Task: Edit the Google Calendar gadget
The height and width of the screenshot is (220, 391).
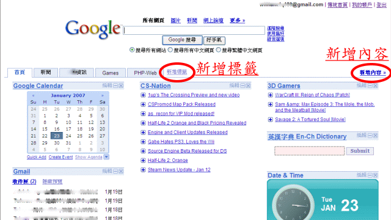Action: pos(107,86)
